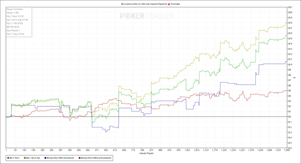301x164 pixels.
Task: Select 'Money Won With Showdown' legend label
Action: (60, 158)
